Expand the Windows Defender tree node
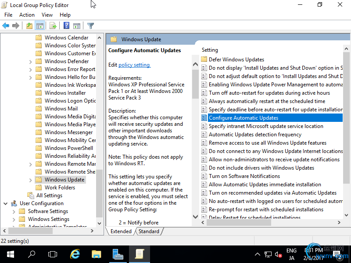The image size is (351, 263). 30,61
